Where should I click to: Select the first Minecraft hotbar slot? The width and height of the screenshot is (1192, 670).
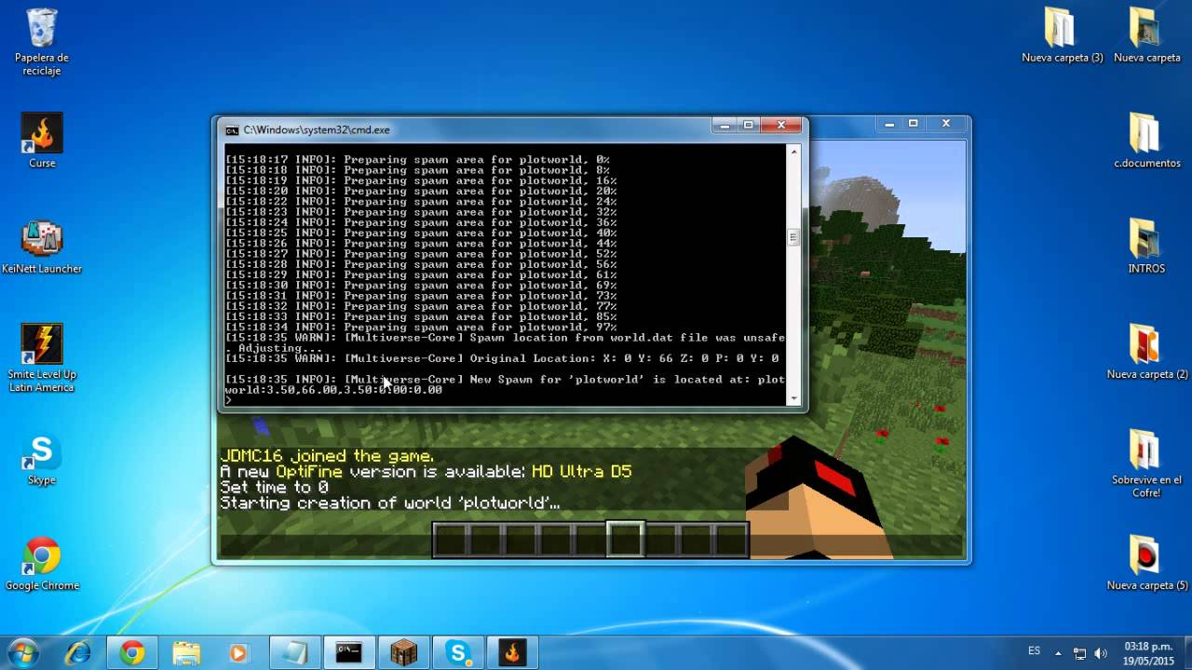451,540
